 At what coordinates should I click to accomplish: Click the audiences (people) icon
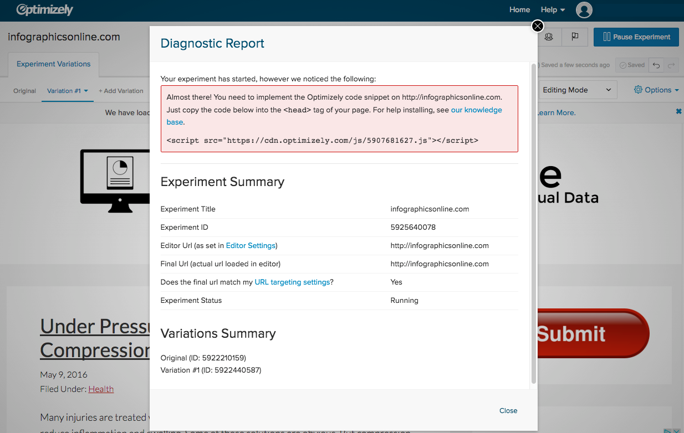pyautogui.click(x=549, y=37)
